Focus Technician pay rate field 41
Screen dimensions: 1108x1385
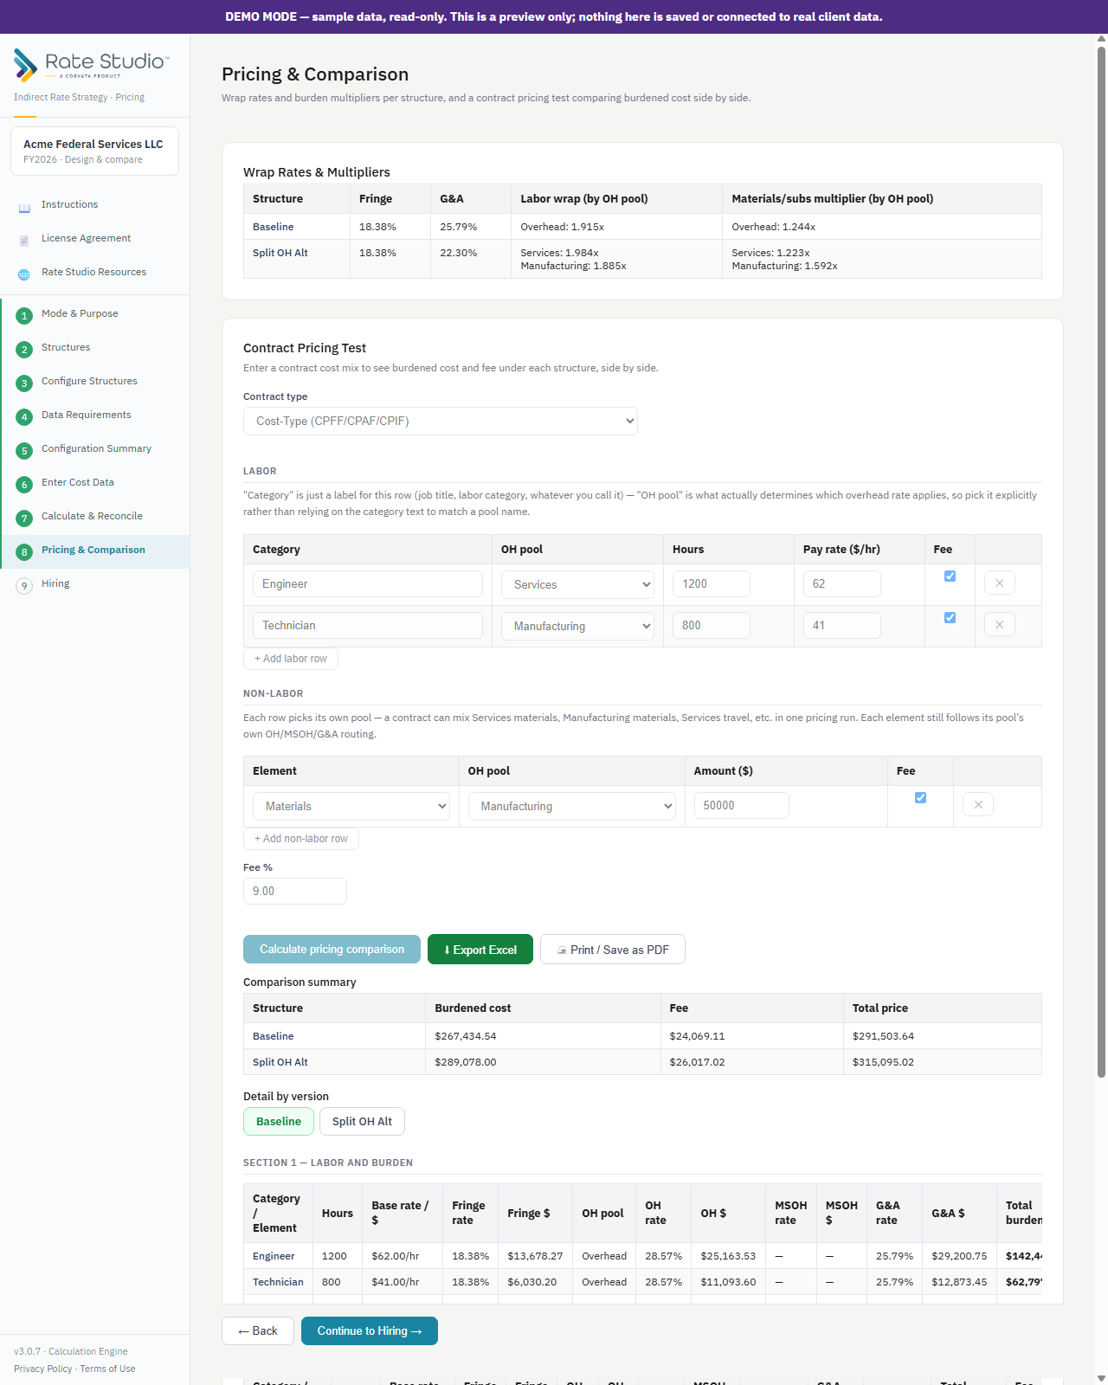point(842,626)
